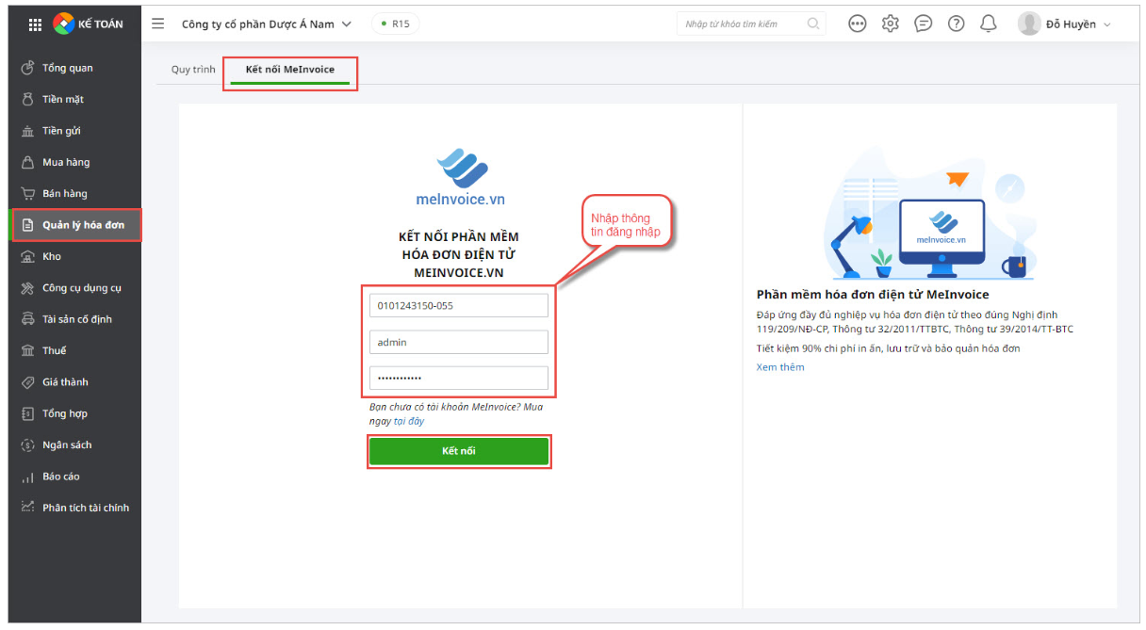Open Báo cáo in the sidebar

tap(74, 477)
